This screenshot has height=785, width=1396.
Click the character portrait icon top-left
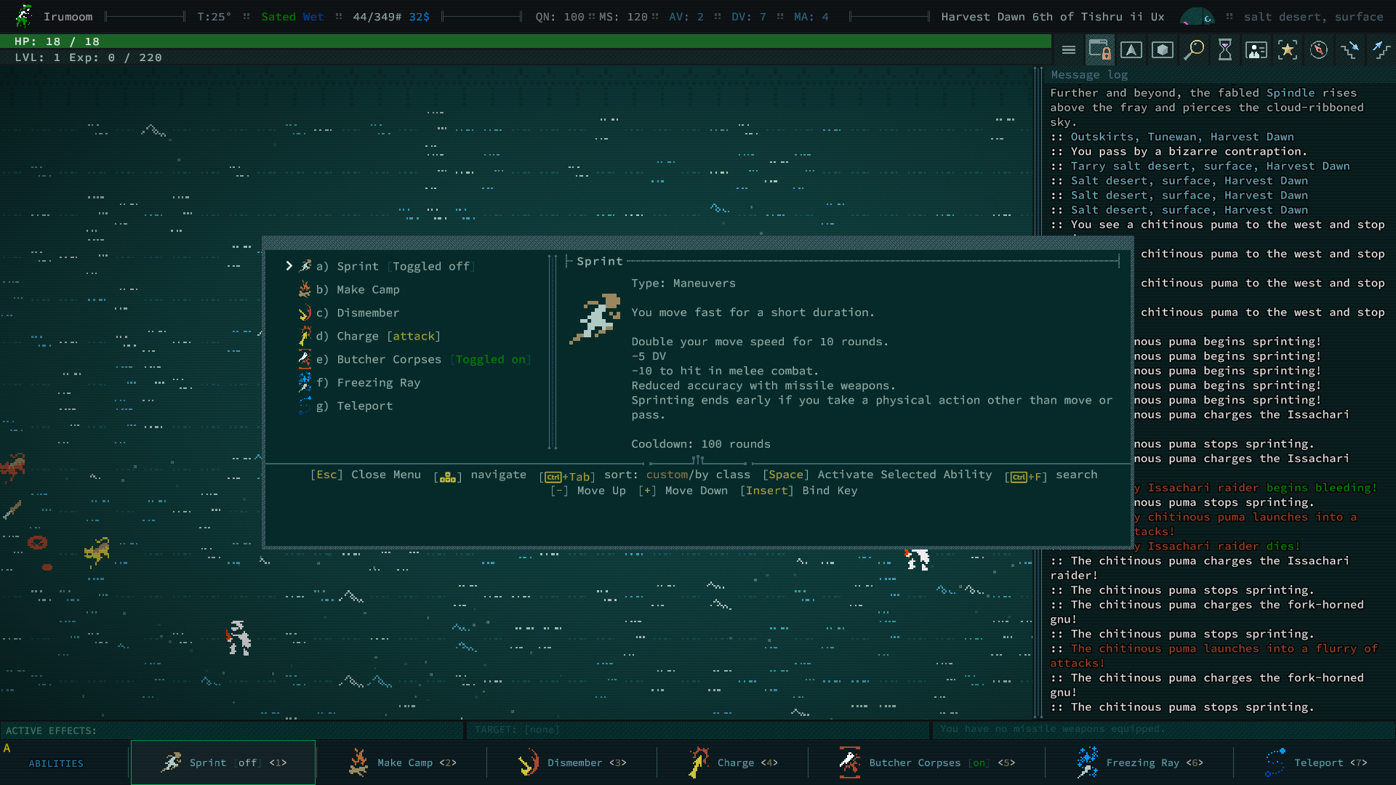23,15
